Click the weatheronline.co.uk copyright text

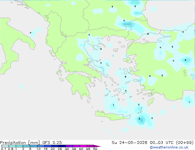(169, 147)
